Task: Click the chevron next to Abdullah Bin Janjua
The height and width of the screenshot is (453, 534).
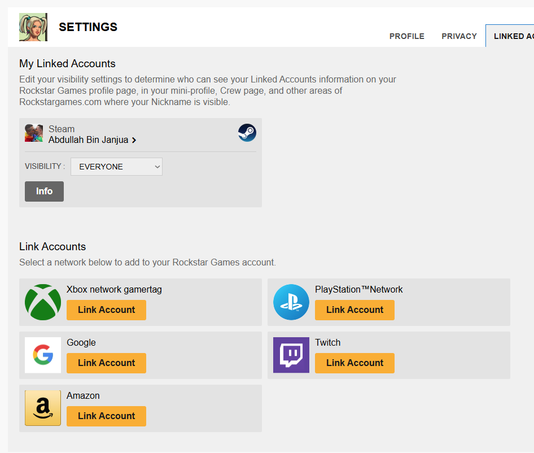Action: [134, 140]
